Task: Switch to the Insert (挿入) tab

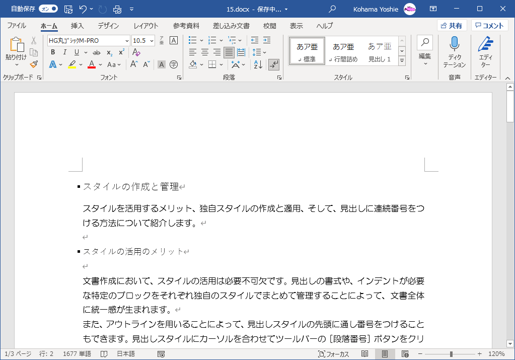Action: pyautogui.click(x=77, y=26)
